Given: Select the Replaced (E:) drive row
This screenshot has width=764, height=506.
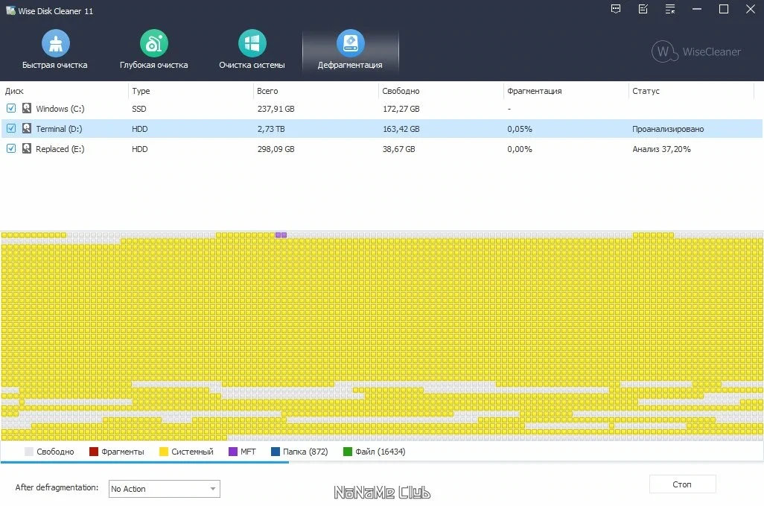Looking at the screenshot, I should click(x=381, y=149).
